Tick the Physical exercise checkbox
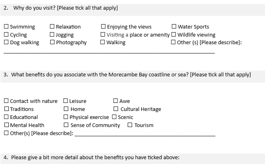The width and height of the screenshot is (265, 164). [66, 117]
